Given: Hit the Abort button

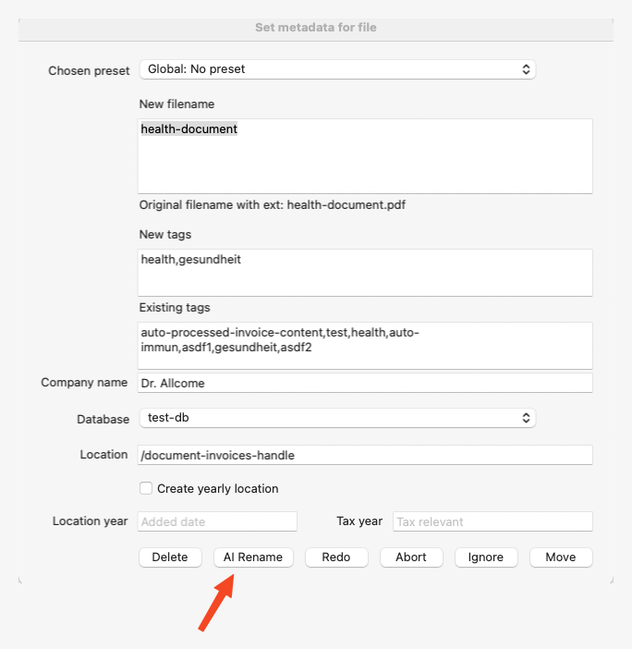Looking at the screenshot, I should [x=410, y=557].
